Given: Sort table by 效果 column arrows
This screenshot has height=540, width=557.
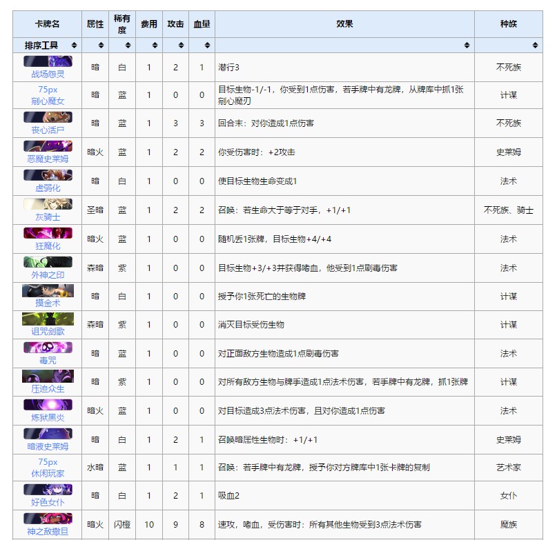Looking at the screenshot, I should (467, 46).
